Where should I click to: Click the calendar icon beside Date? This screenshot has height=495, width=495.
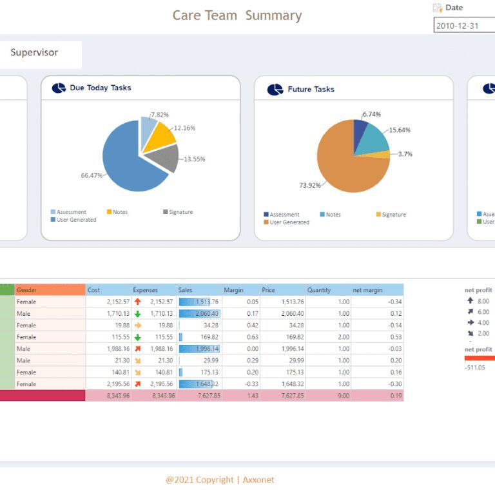(x=438, y=8)
